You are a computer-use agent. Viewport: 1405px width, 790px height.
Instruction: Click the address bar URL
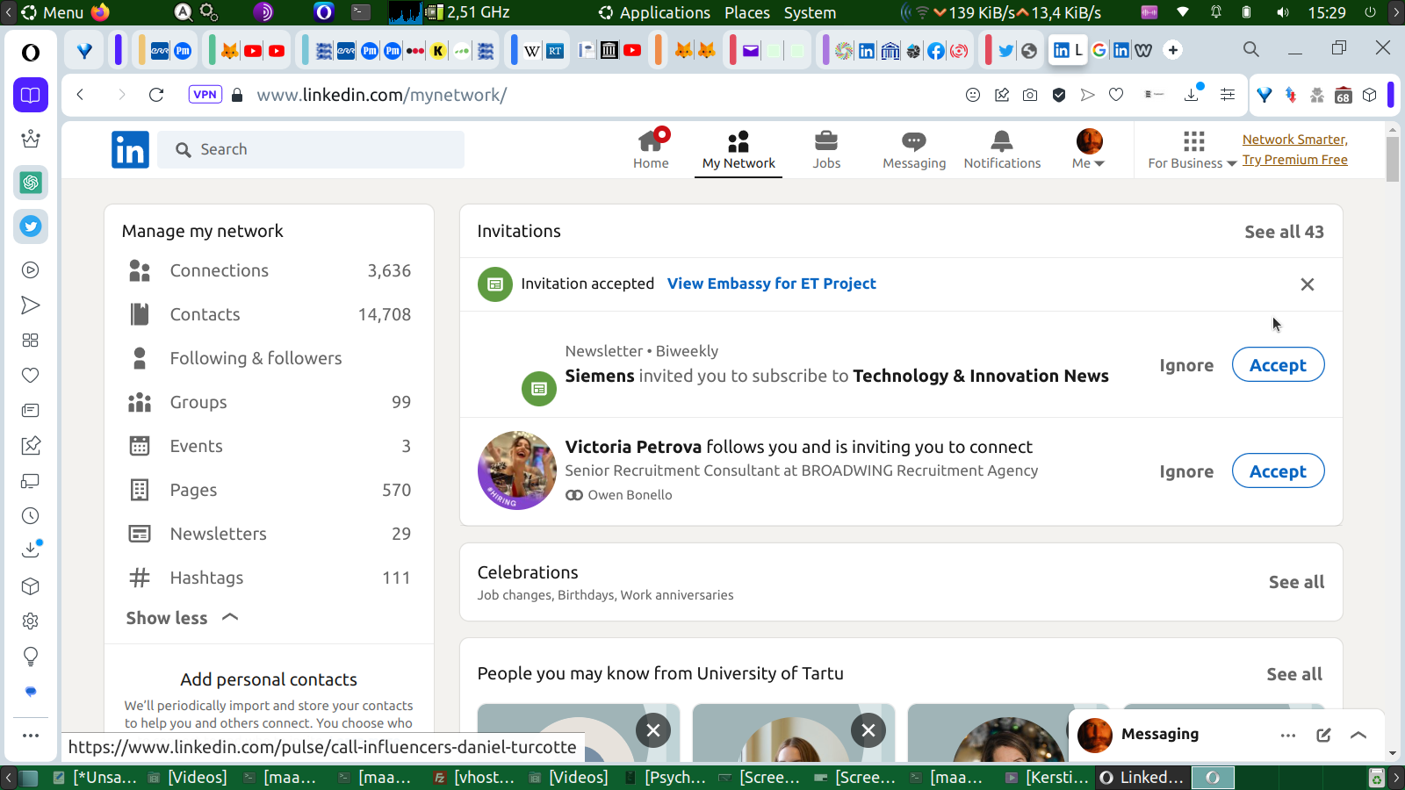point(382,95)
